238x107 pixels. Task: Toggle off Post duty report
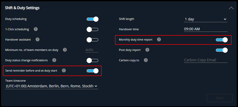click(x=222, y=50)
